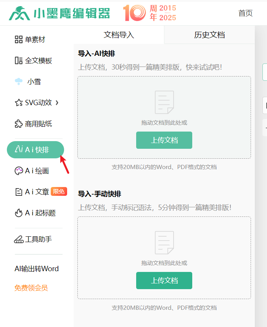The width and height of the screenshot is (267, 327).
Task: Click the Ai文章 document icon
Action: 19,192
